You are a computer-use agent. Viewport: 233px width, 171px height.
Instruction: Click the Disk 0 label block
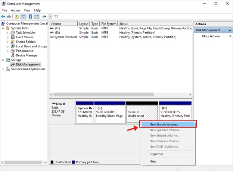62,112
